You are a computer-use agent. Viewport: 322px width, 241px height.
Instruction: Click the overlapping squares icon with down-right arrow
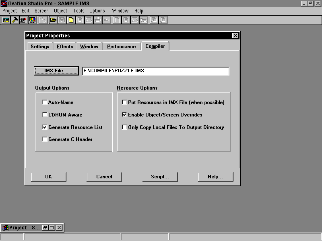point(163,20)
